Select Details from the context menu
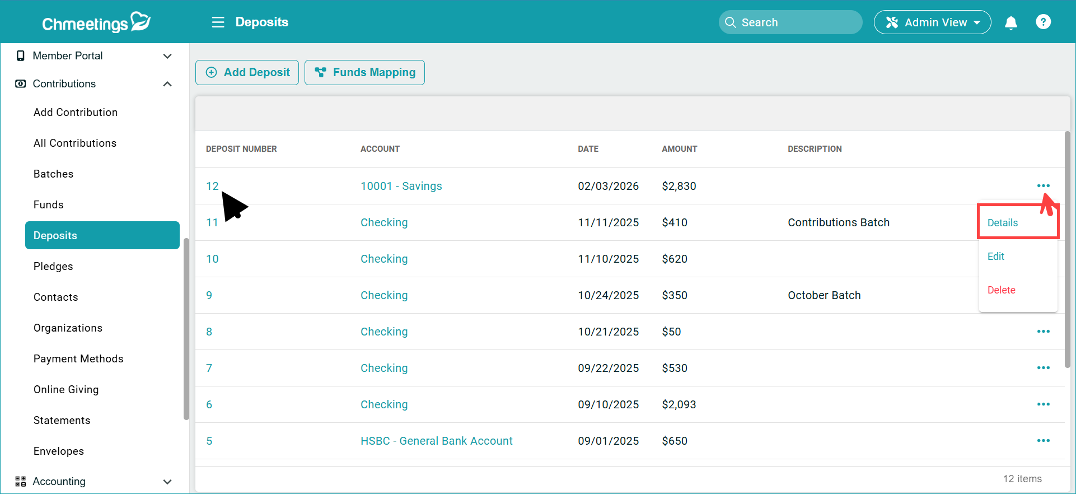 coord(1003,223)
